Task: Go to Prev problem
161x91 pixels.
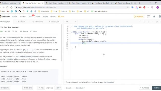Action: pyautogui.click(x=41, y=88)
